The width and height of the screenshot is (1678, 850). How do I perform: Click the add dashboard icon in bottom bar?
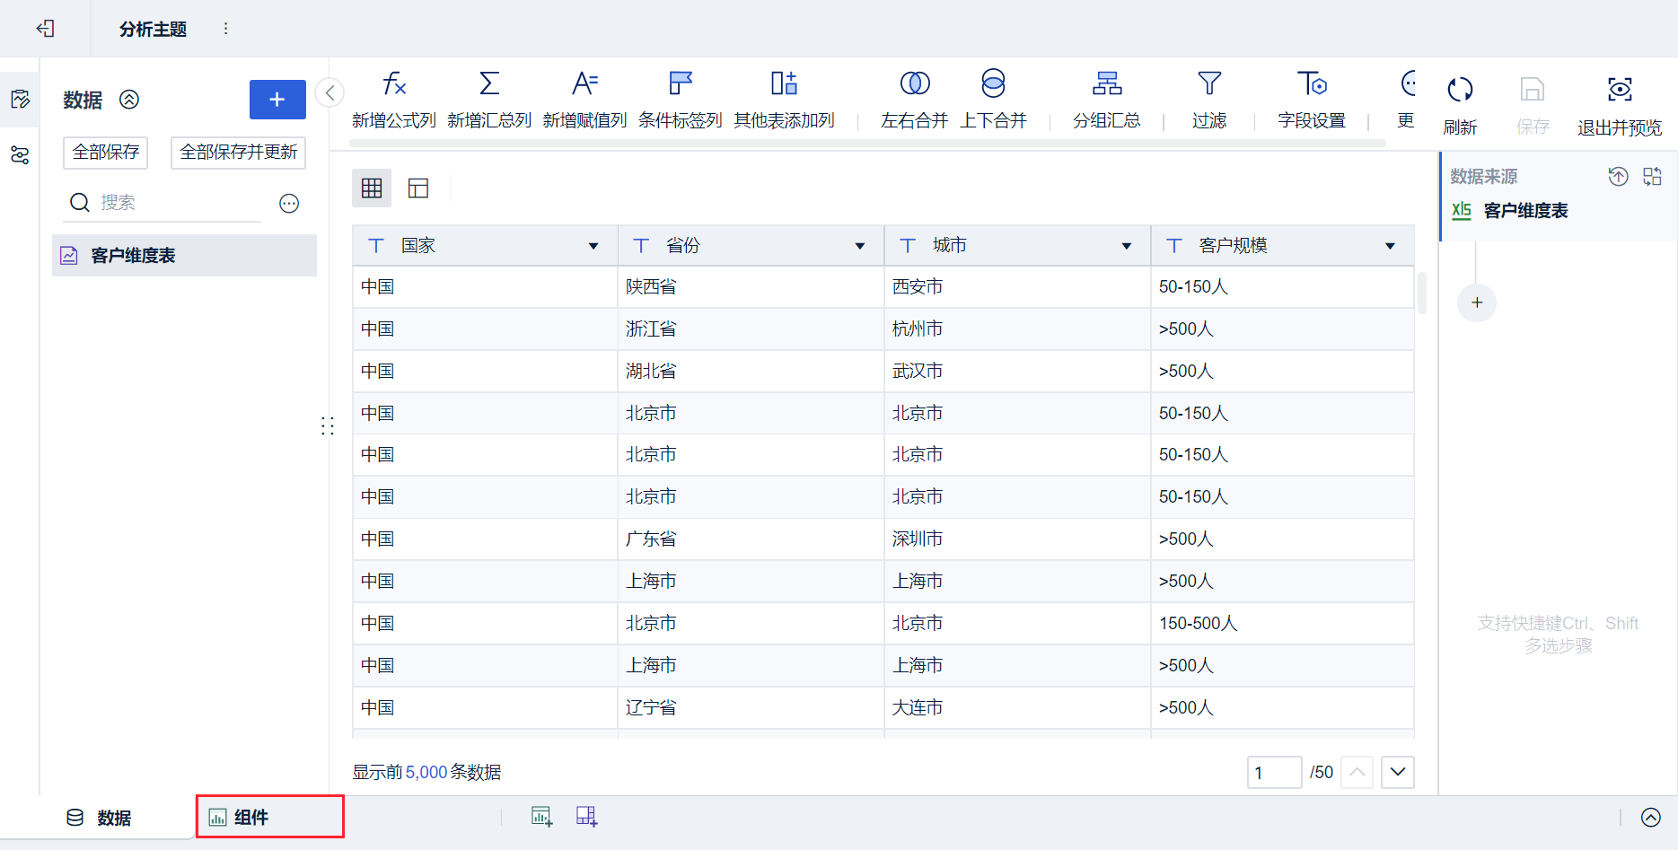click(587, 817)
